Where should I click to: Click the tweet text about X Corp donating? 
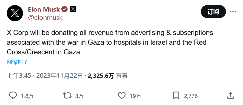[110, 42]
